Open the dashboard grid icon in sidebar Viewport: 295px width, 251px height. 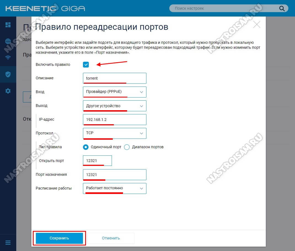pyautogui.click(x=8, y=25)
